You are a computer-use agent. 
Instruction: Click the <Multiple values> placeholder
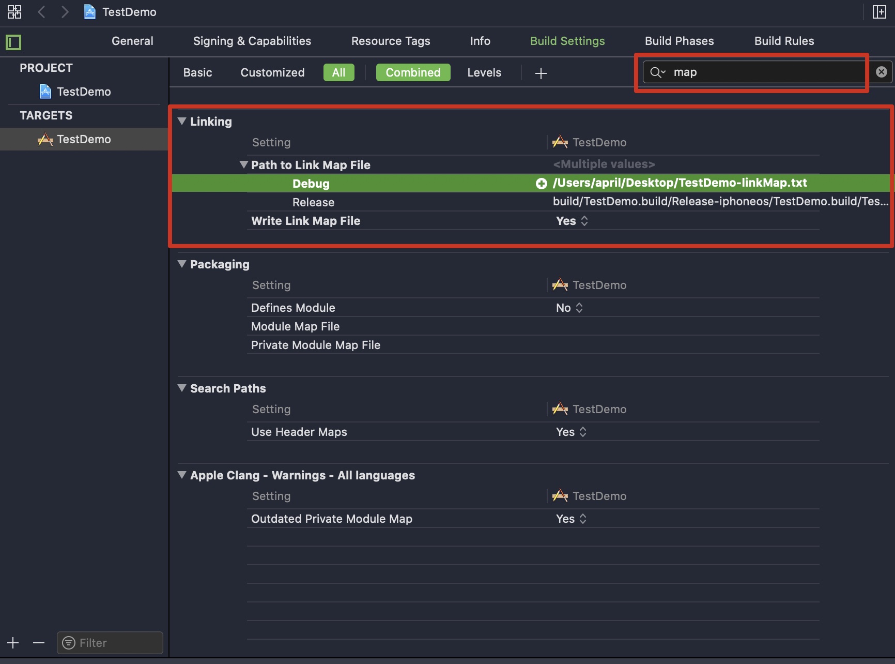(604, 164)
